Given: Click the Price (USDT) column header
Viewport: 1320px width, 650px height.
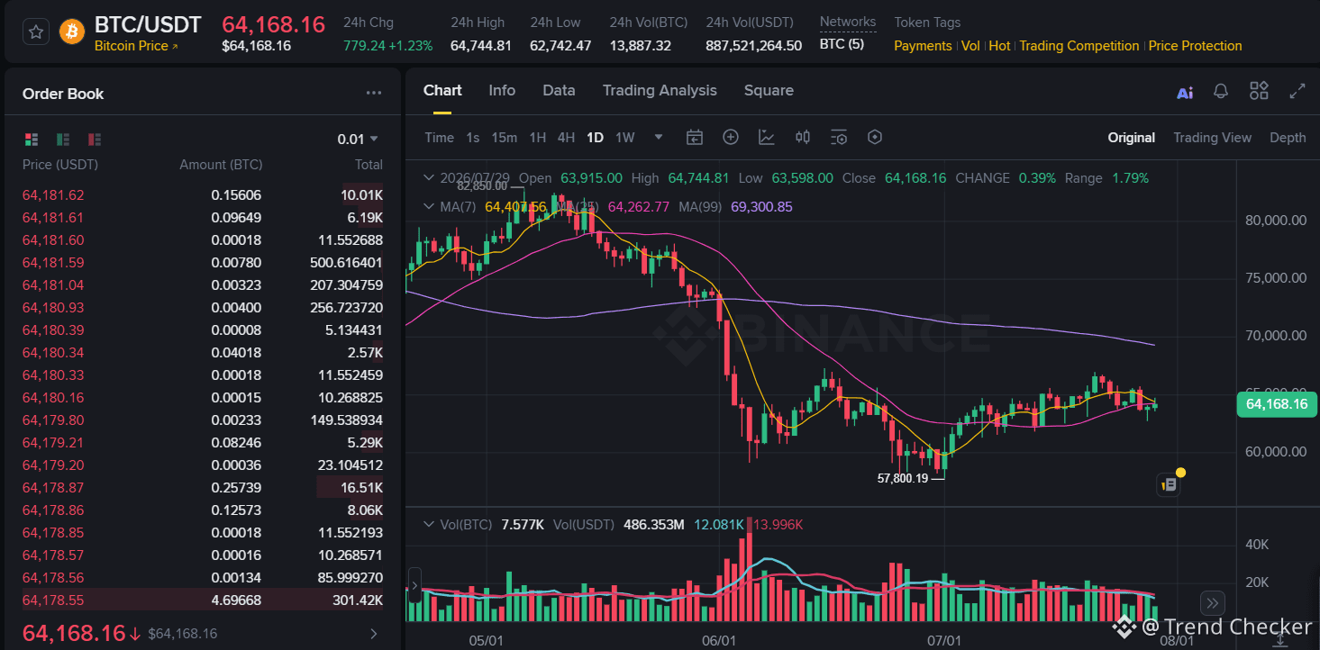Looking at the screenshot, I should [x=60, y=165].
